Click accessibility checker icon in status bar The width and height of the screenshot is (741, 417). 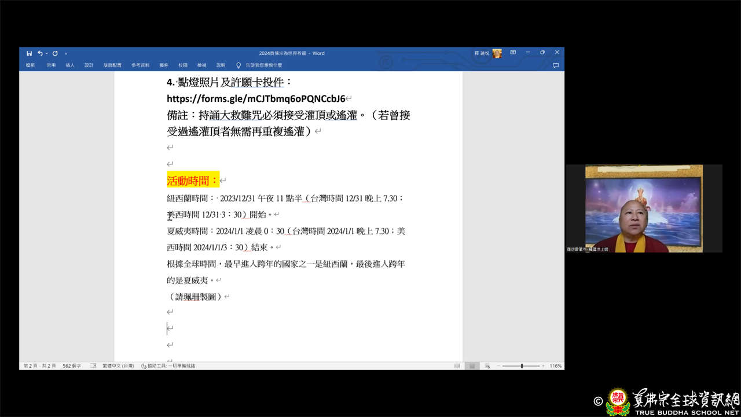click(144, 366)
